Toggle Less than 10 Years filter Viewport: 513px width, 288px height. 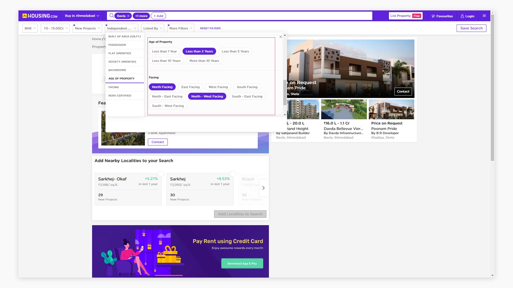tap(166, 61)
